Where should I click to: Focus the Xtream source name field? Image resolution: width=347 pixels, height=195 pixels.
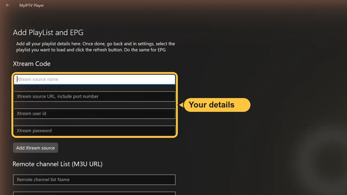[x=94, y=79]
